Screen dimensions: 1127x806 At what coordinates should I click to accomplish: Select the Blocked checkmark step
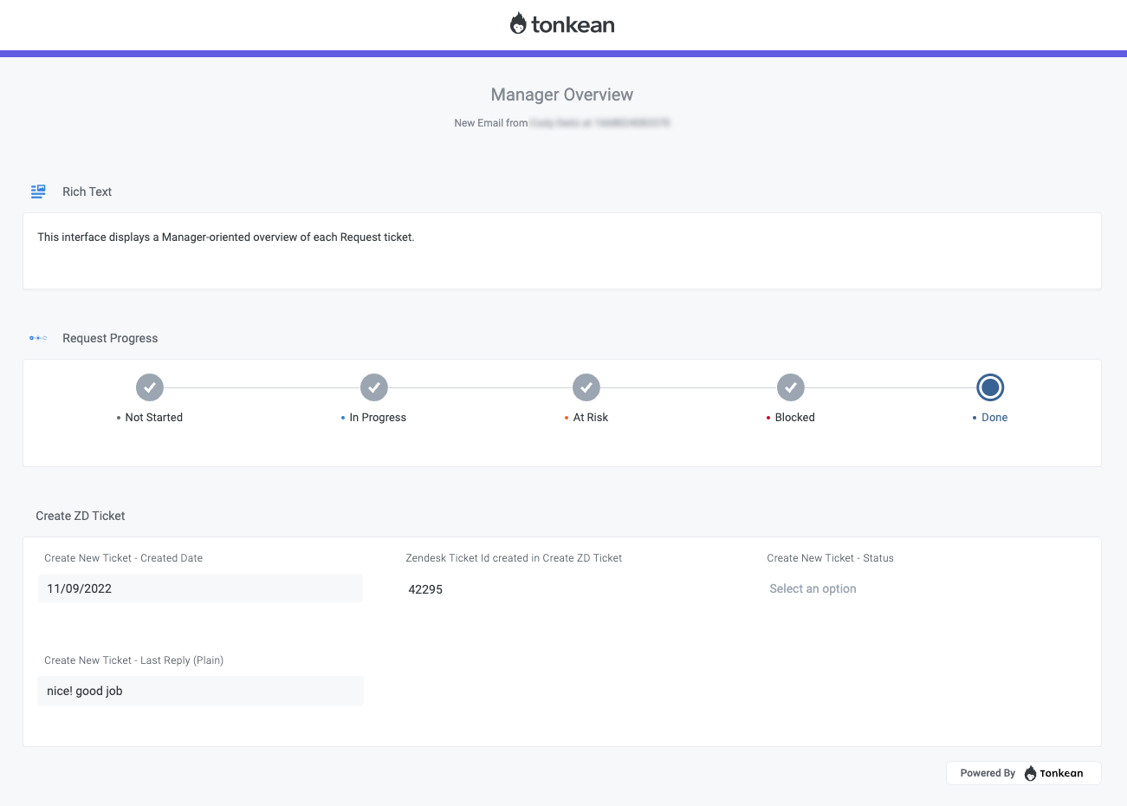[x=791, y=387]
